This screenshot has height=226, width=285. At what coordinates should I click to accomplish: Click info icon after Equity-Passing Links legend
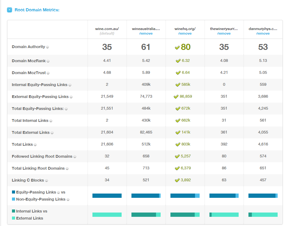click(58, 193)
